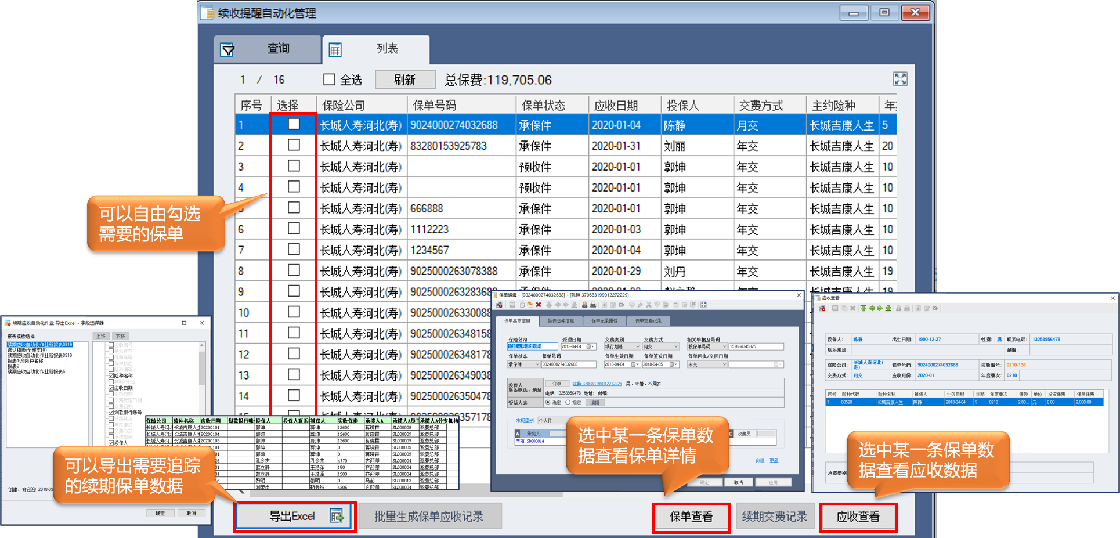Open the 交费方式 月交 dropdown
Viewport: 1120px width, 538px height.
click(x=675, y=346)
